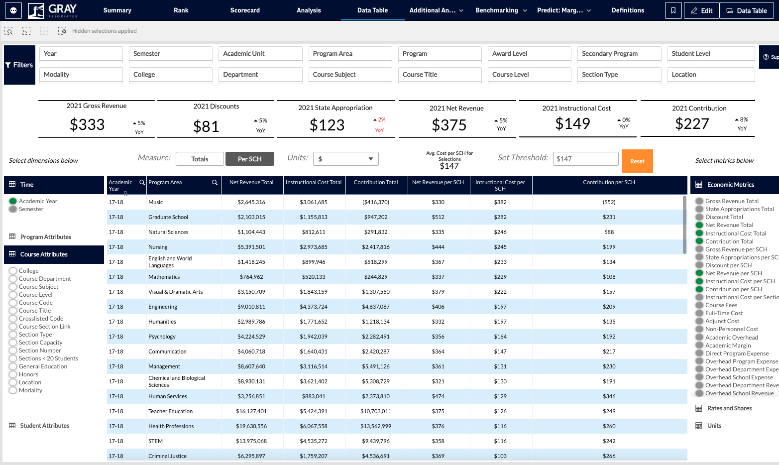Open the Year filter

click(x=81, y=54)
